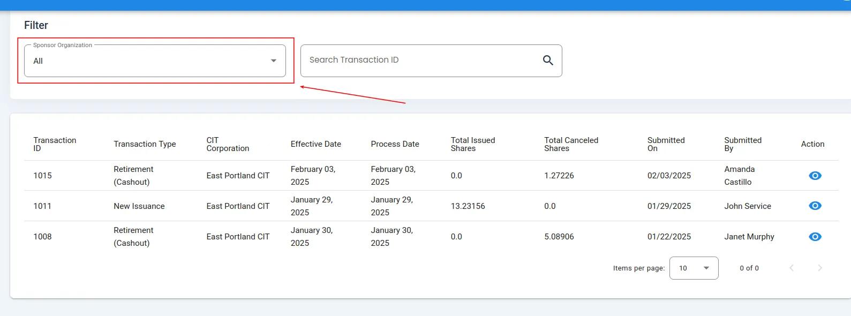Image resolution: width=851 pixels, height=316 pixels.
Task: Click the search magnifier icon
Action: [x=547, y=61]
